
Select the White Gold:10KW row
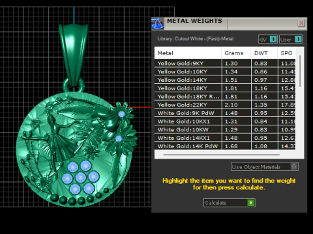point(225,130)
